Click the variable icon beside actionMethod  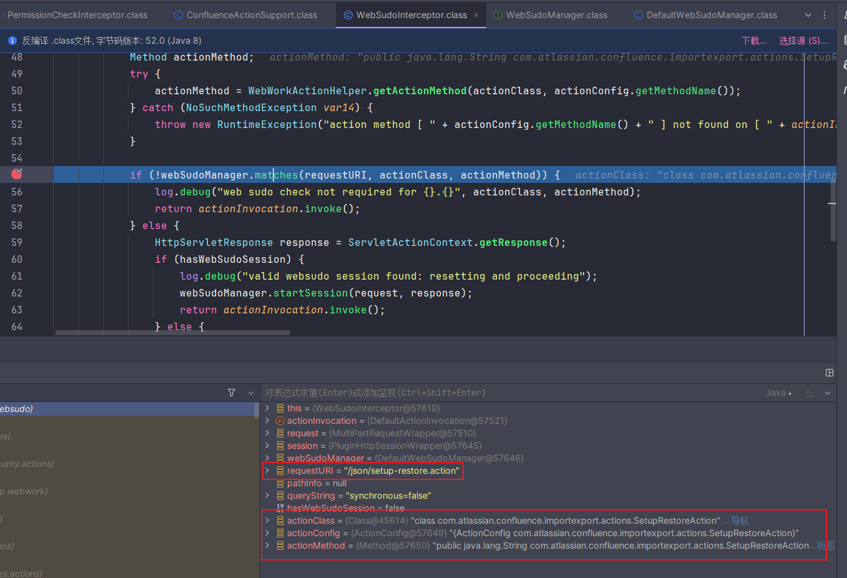pyautogui.click(x=280, y=546)
